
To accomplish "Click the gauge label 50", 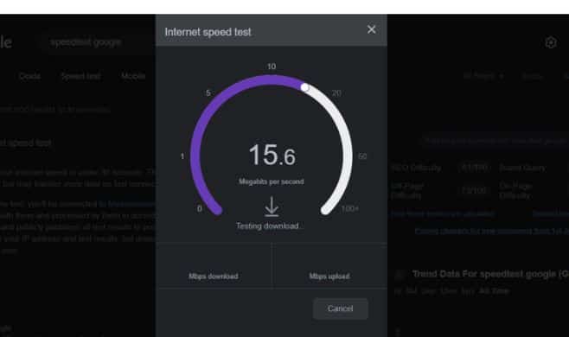I will tap(362, 156).
